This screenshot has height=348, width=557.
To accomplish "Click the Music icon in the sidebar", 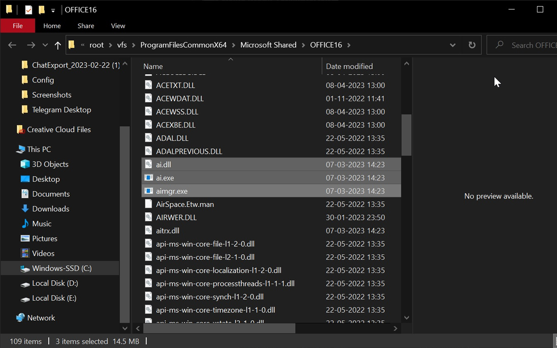I will pos(25,223).
